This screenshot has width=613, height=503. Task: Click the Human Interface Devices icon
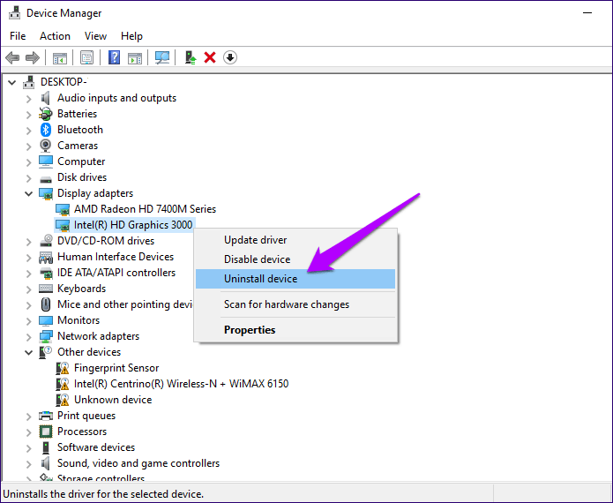[46, 257]
